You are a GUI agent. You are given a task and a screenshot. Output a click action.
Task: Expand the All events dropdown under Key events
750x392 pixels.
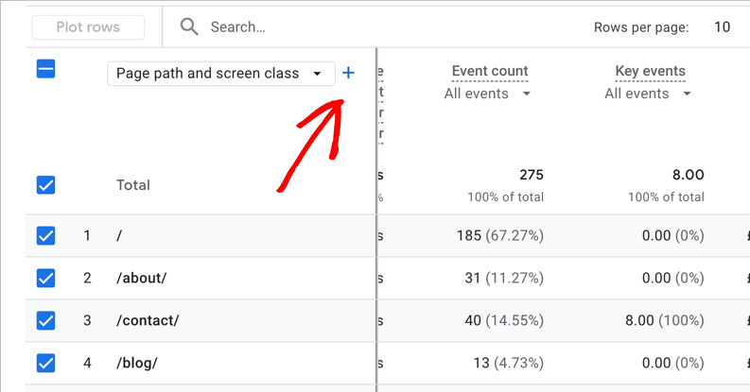pyautogui.click(x=648, y=94)
